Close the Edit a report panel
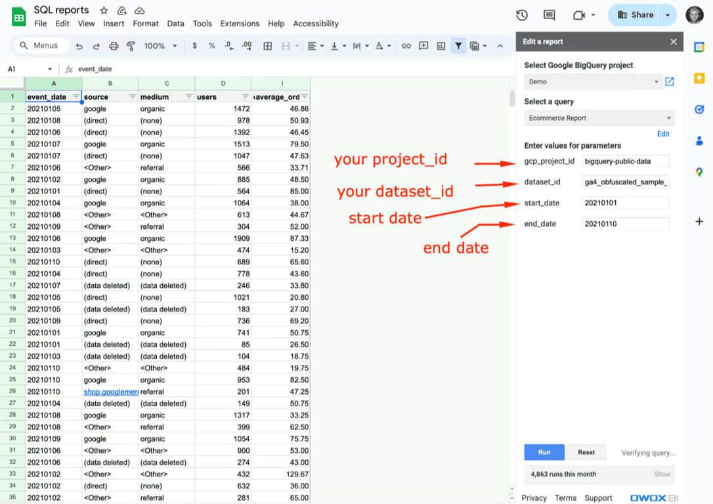Image resolution: width=713 pixels, height=504 pixels. 674,42
